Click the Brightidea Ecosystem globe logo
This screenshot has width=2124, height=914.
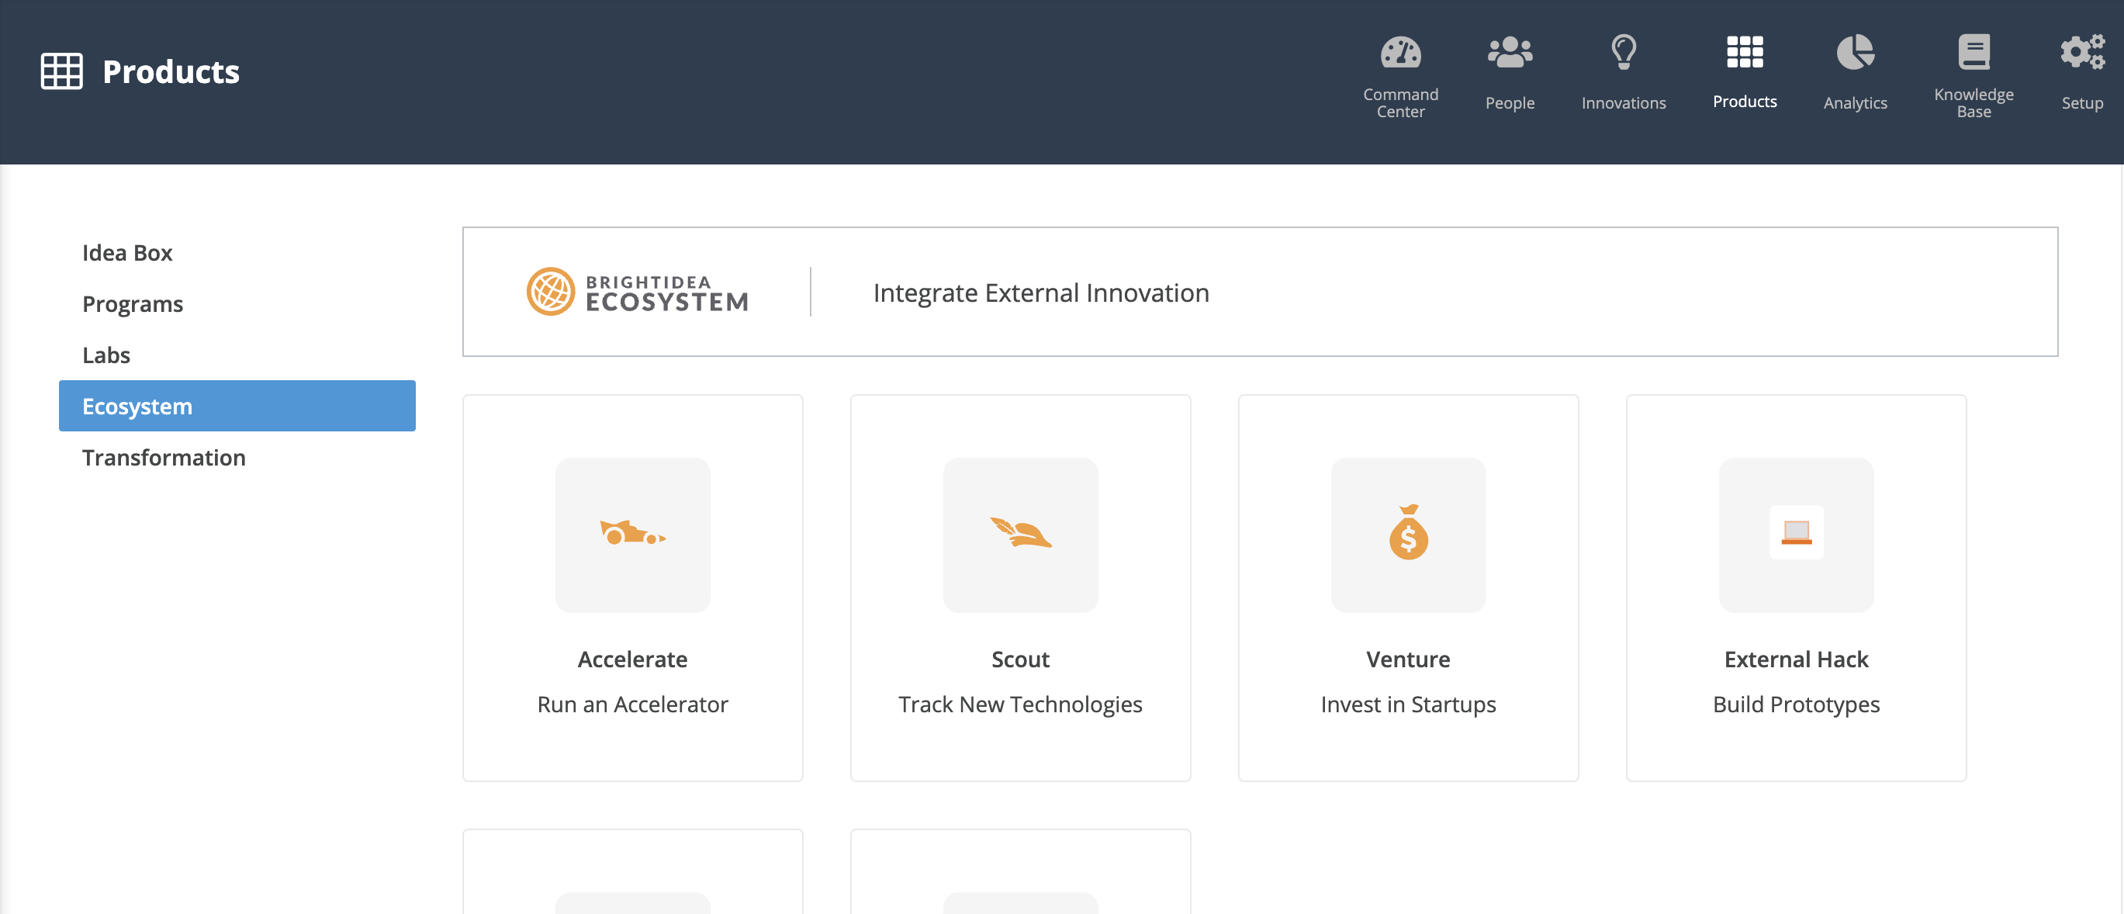550,291
